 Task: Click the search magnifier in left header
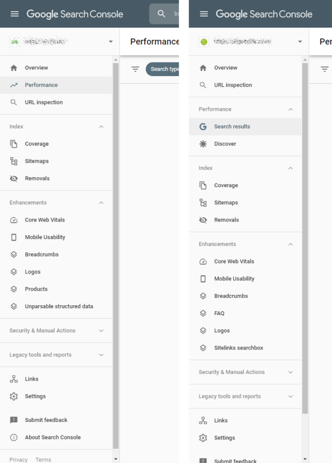click(x=161, y=14)
